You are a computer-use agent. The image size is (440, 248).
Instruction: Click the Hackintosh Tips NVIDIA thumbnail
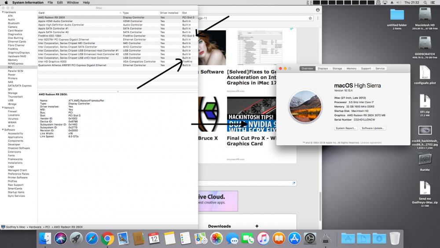click(251, 115)
